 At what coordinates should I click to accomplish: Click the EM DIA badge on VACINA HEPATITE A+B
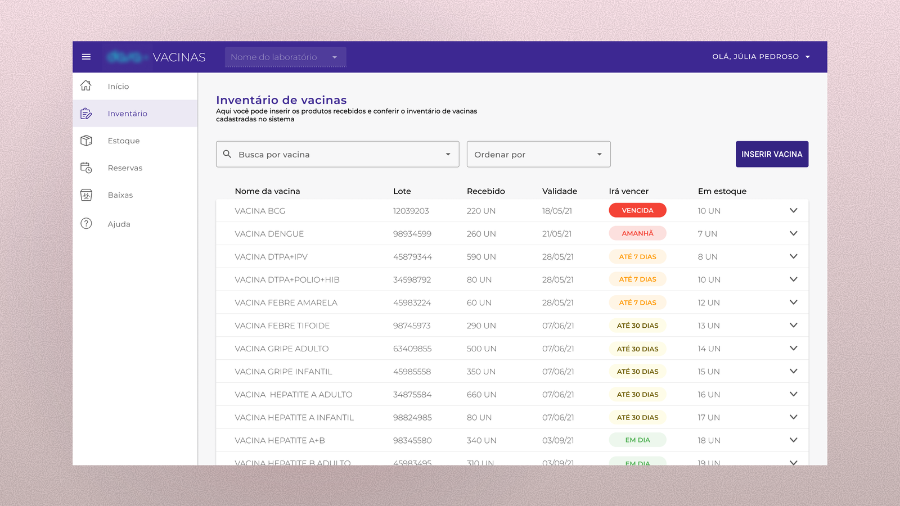637,440
